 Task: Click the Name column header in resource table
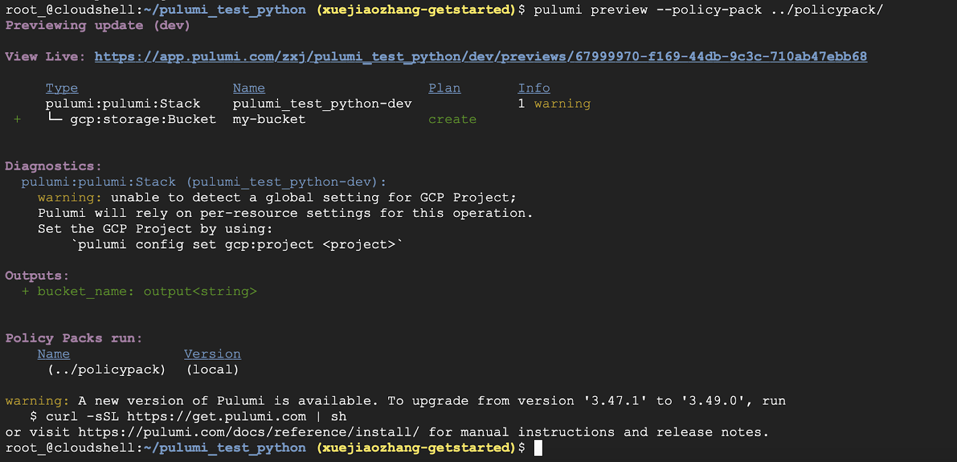point(249,88)
